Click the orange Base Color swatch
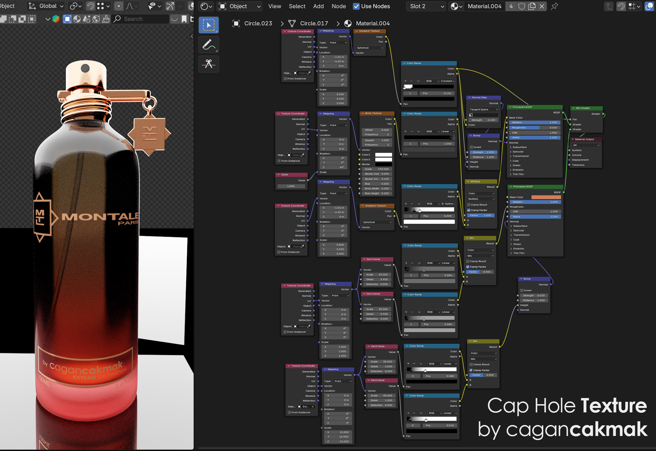 [x=546, y=197]
